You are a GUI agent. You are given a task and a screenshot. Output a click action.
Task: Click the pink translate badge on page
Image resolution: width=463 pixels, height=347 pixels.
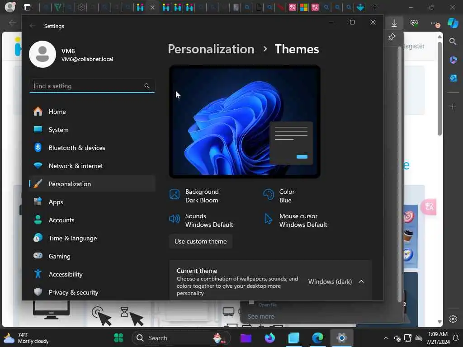pos(429,206)
